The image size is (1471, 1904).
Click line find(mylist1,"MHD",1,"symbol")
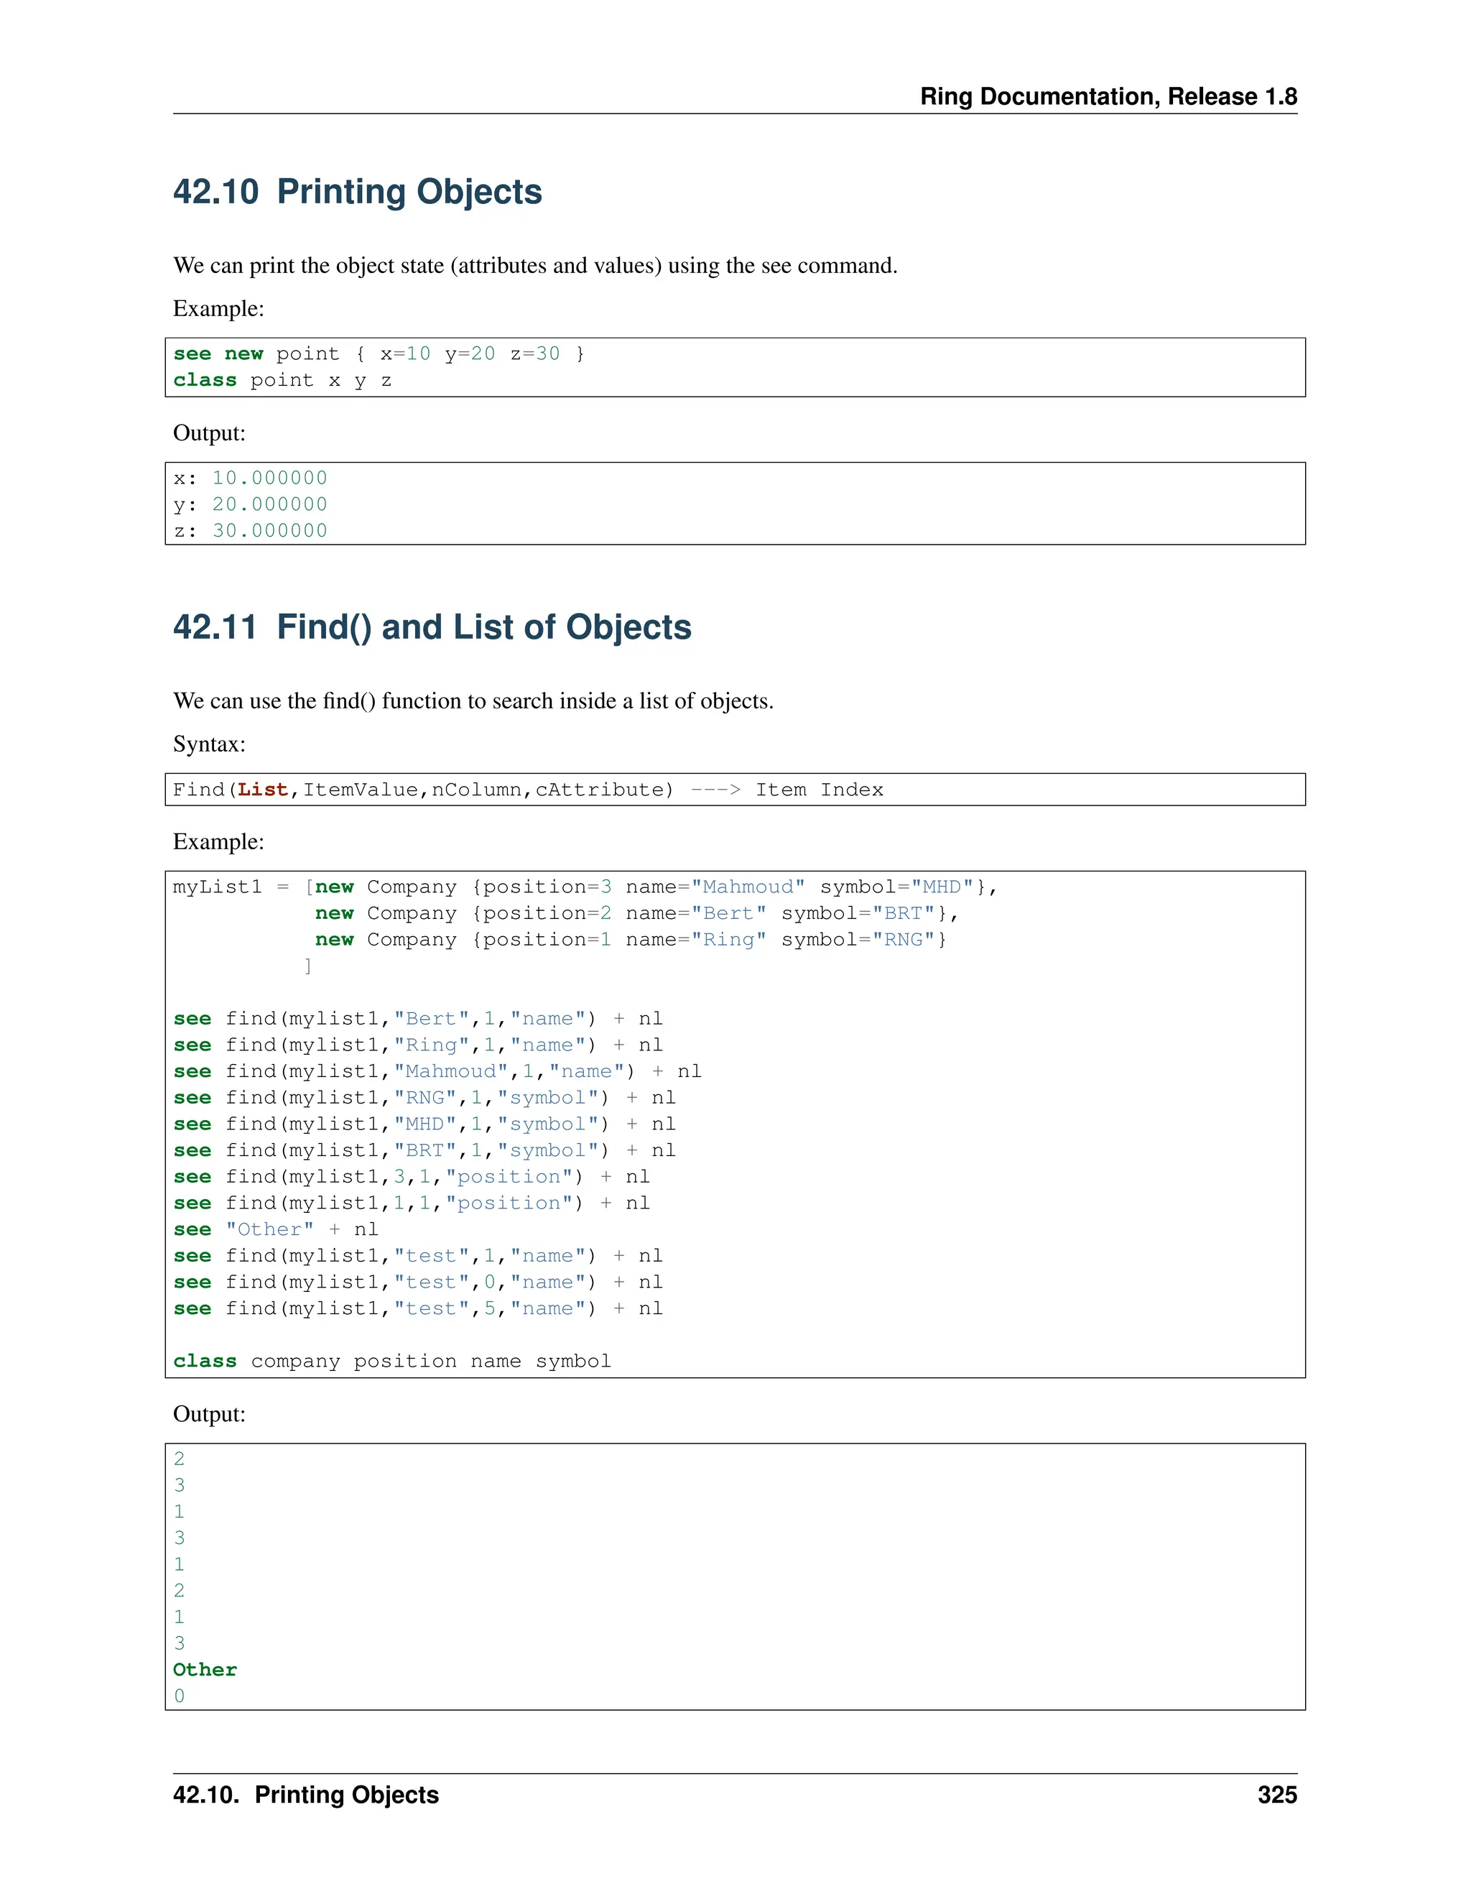click(x=424, y=1124)
